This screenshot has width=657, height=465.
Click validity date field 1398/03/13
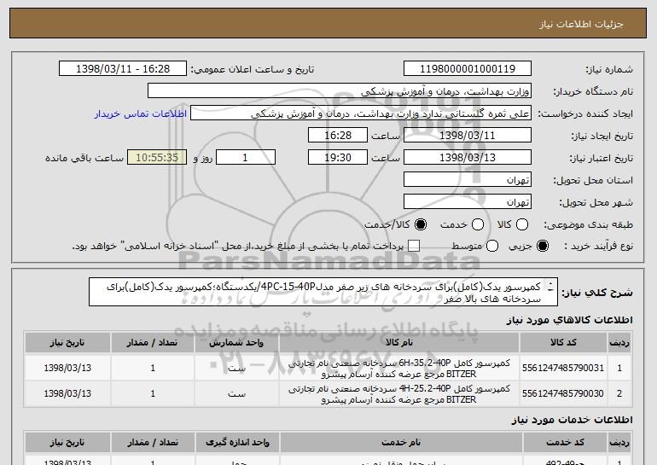coord(468,158)
